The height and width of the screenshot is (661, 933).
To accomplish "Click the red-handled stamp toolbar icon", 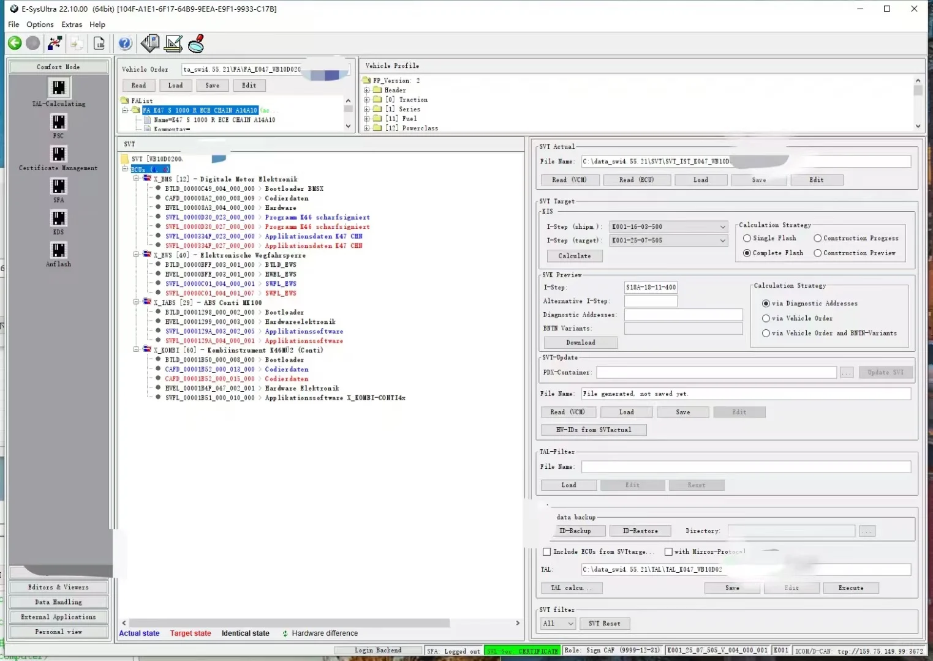I will [196, 43].
